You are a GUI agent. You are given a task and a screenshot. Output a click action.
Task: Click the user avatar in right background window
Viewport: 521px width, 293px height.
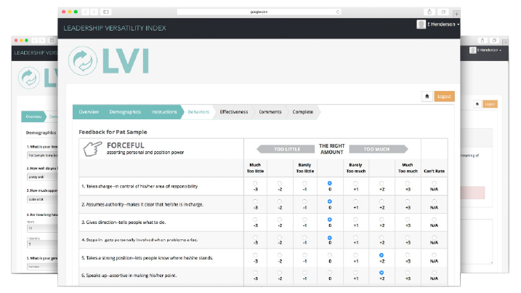pos(472,50)
